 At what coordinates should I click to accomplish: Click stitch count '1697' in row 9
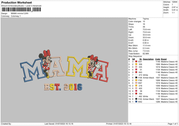click(140, 83)
